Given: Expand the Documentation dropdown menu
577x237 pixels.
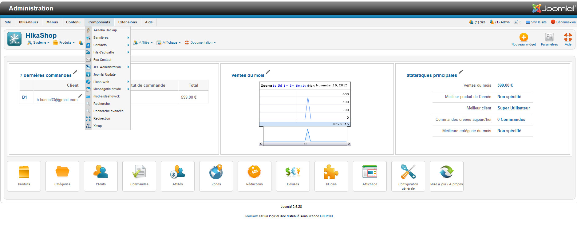Looking at the screenshot, I should [200, 43].
